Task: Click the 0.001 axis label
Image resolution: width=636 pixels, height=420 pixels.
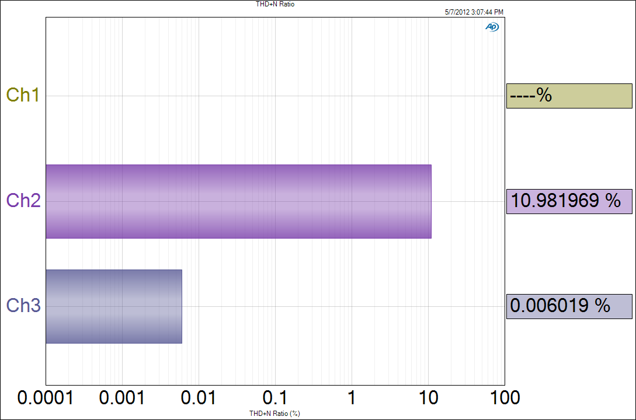Action: 121,398
